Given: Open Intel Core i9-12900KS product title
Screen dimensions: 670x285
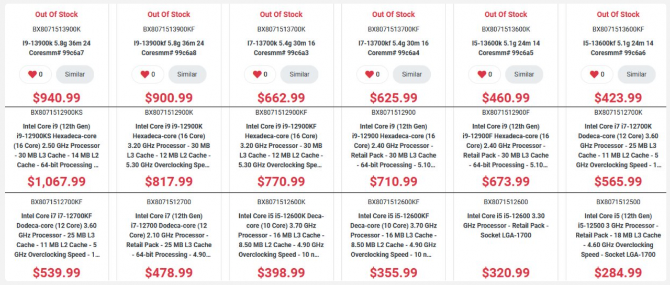Looking at the screenshot, I should (57, 146).
